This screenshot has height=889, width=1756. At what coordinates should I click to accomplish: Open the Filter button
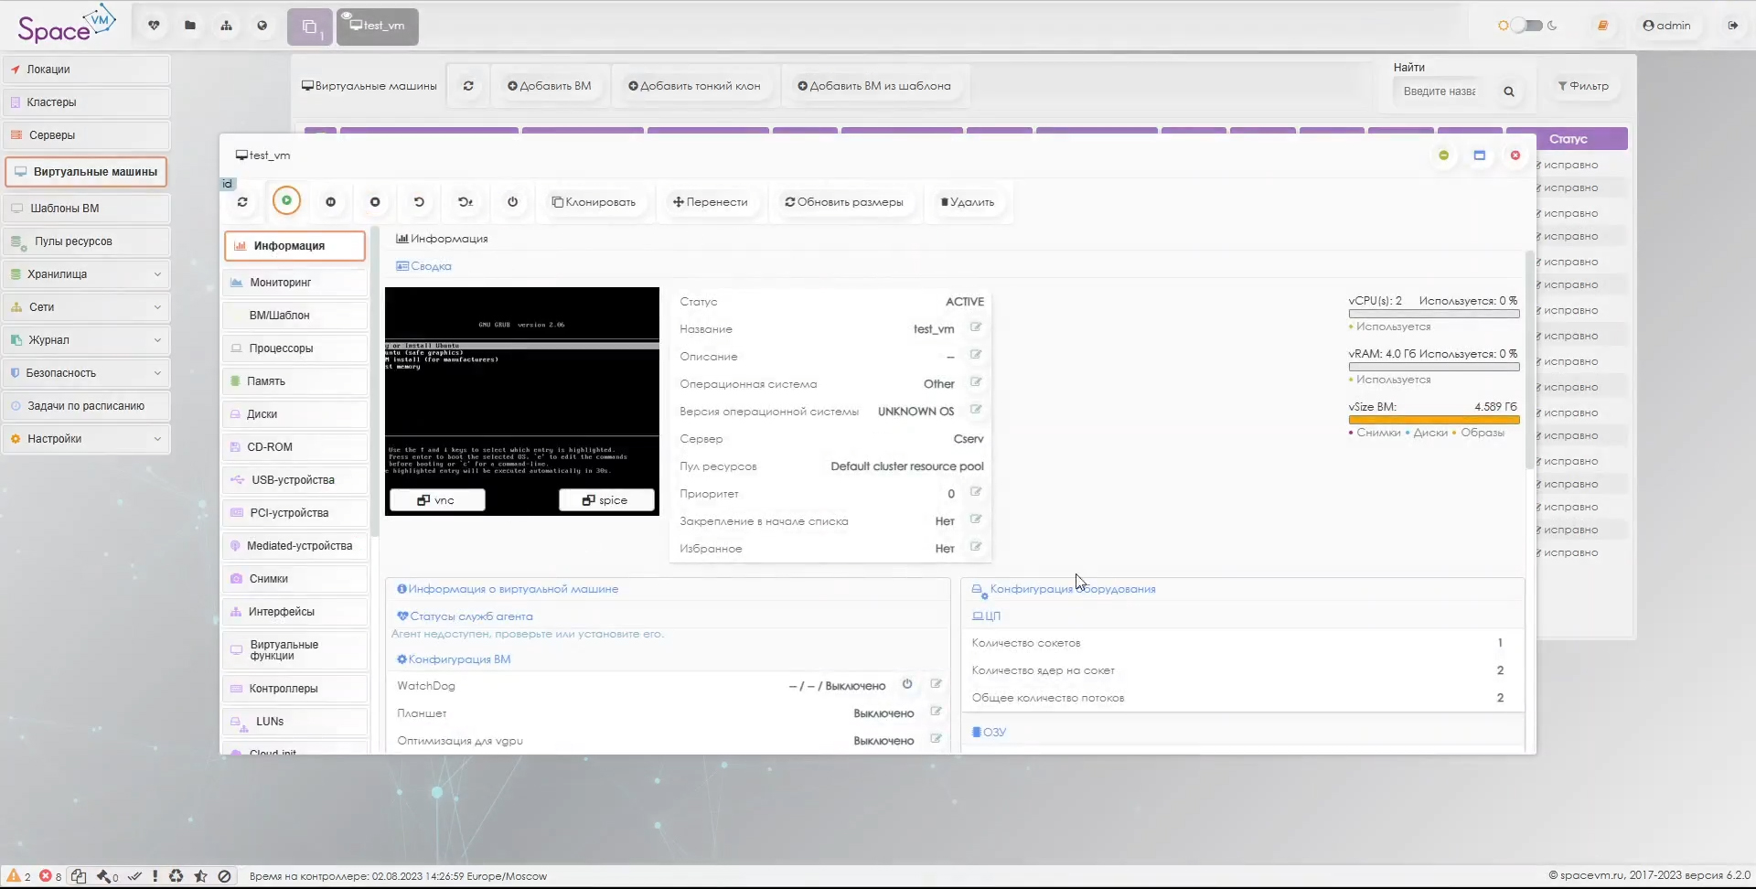point(1583,86)
